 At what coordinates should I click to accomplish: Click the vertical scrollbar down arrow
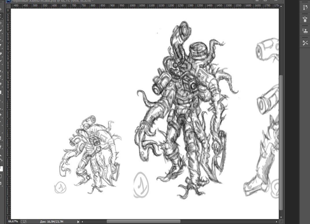pos(281,217)
